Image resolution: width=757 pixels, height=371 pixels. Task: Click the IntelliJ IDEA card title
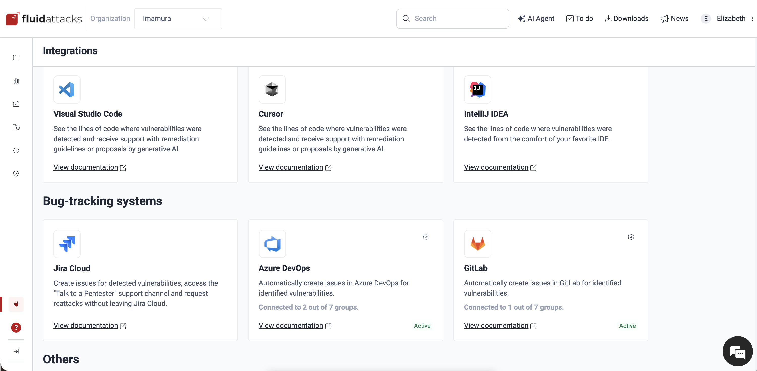[486, 114]
